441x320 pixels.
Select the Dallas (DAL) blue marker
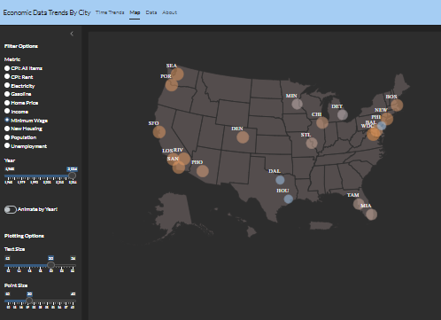pos(280,180)
